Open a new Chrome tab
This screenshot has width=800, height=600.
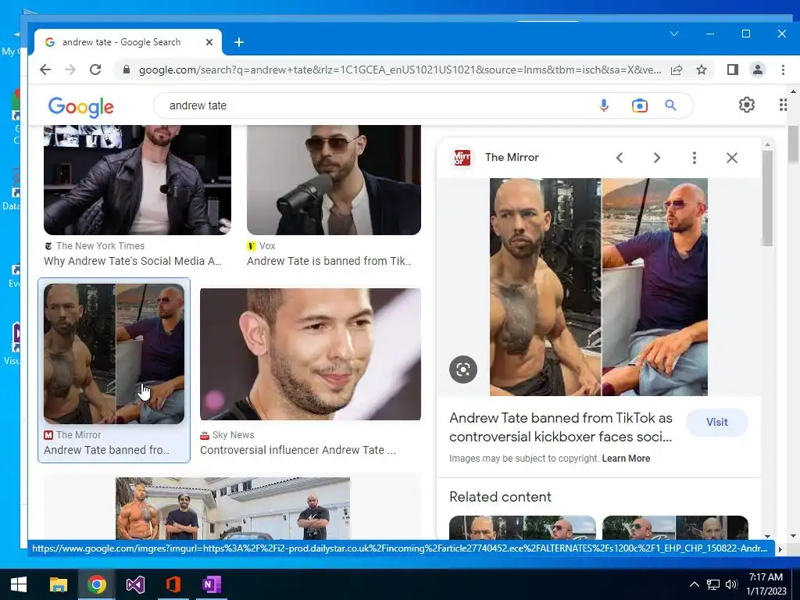[x=239, y=42]
